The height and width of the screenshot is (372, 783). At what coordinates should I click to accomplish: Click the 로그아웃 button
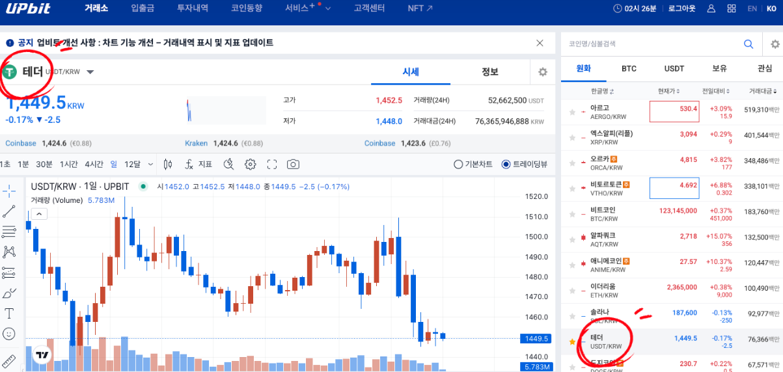(681, 8)
